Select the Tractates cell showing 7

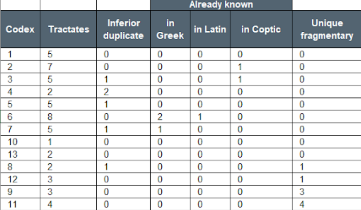tap(69, 67)
